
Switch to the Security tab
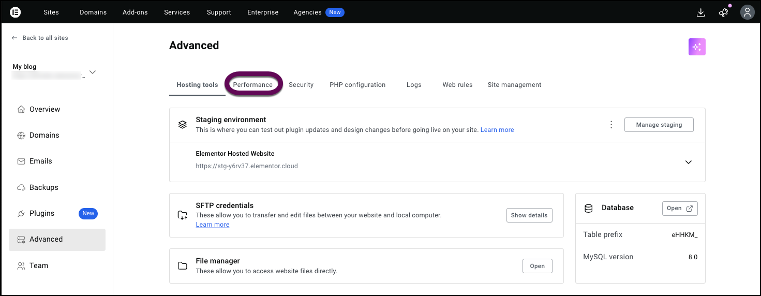(x=301, y=85)
